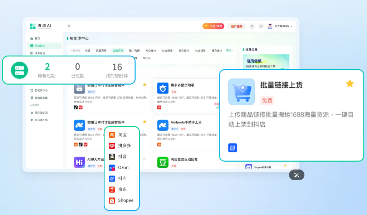
Task: Select the 店铺运营 category tab
Action: pyautogui.click(x=117, y=51)
